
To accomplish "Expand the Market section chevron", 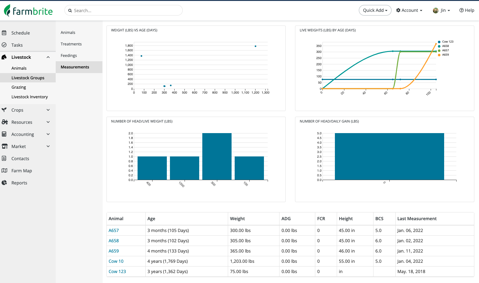I will tap(48, 146).
